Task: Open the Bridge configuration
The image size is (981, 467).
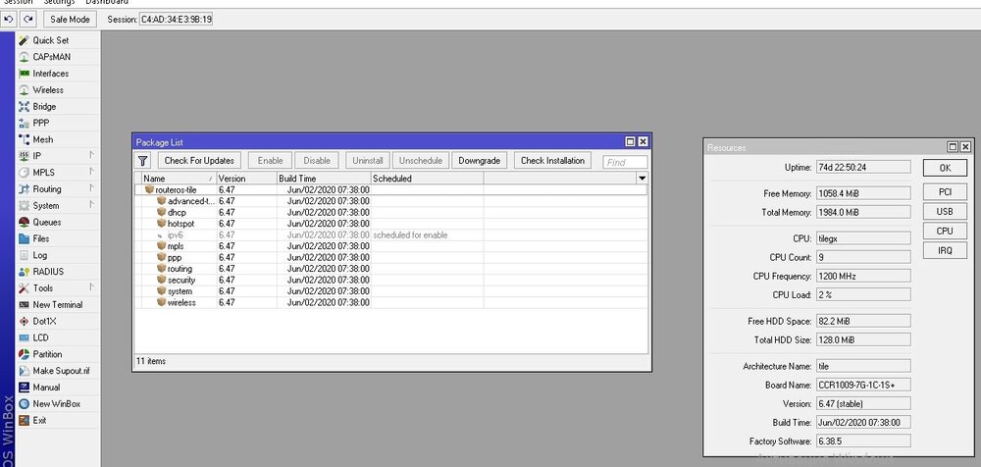Action: [x=44, y=107]
